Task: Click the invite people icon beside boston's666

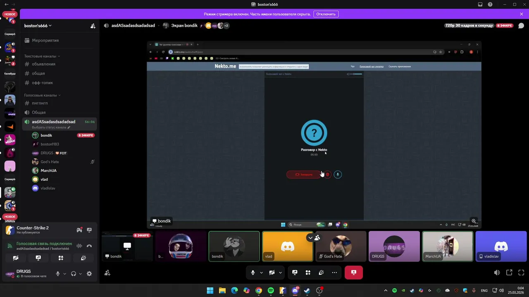Action: click(x=93, y=26)
